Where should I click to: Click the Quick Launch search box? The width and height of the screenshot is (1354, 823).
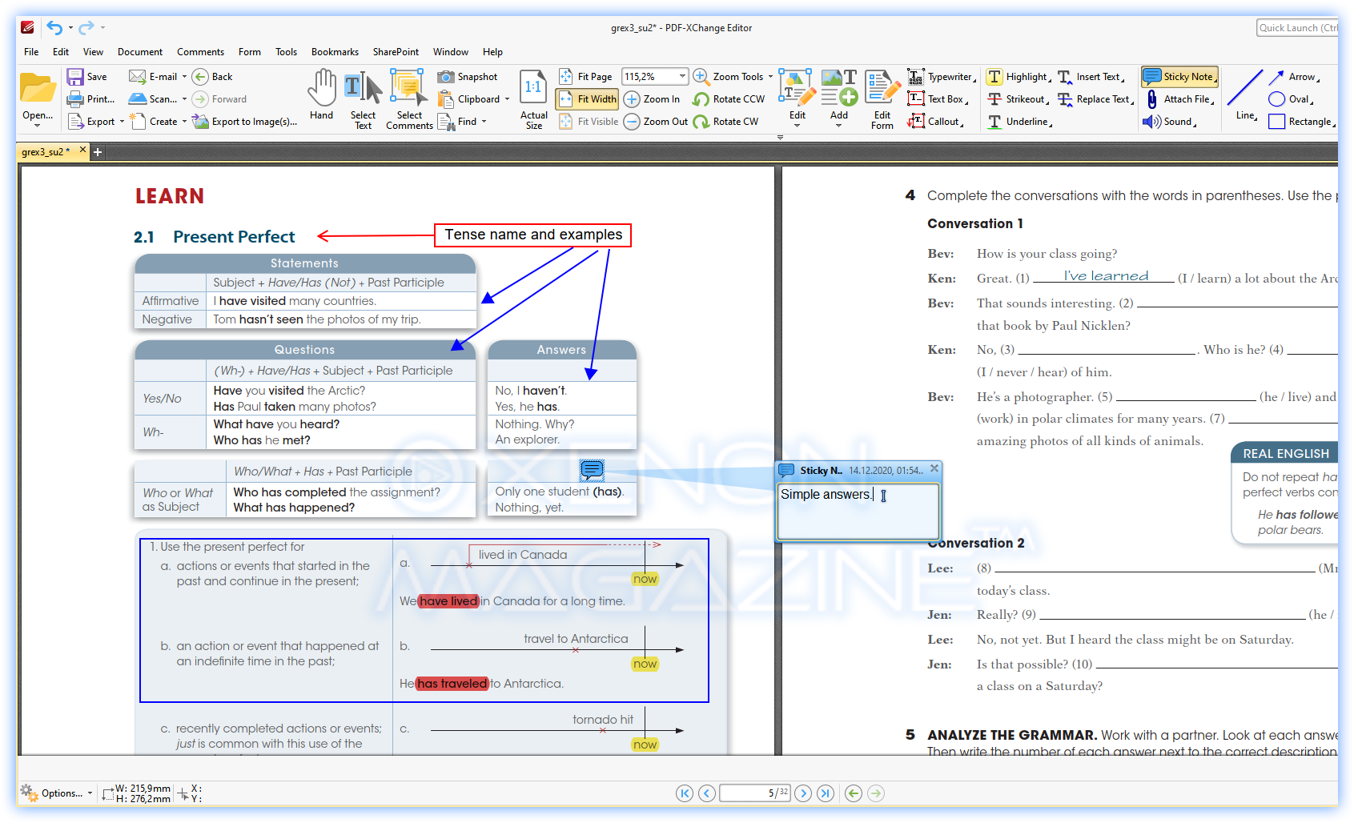[x=1296, y=28]
